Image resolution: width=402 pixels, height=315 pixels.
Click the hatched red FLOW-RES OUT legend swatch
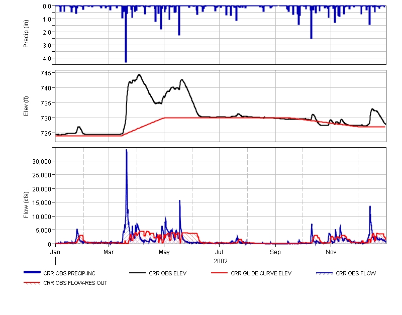point(33,283)
